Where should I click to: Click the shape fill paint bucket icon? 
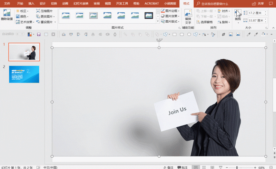[263, 34]
